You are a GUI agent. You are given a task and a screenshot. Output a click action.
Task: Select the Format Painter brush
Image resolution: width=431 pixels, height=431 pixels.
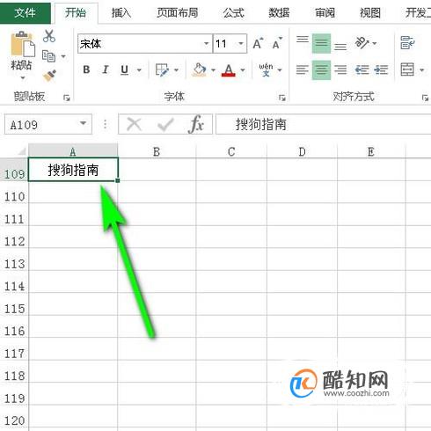click(x=49, y=76)
